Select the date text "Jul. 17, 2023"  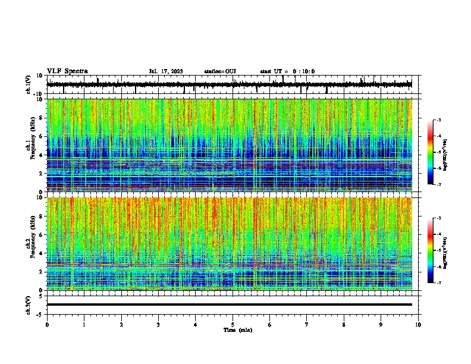[x=166, y=71]
